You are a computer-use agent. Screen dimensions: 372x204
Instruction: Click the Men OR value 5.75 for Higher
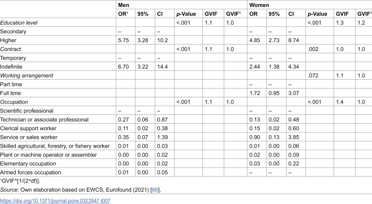click(124, 40)
